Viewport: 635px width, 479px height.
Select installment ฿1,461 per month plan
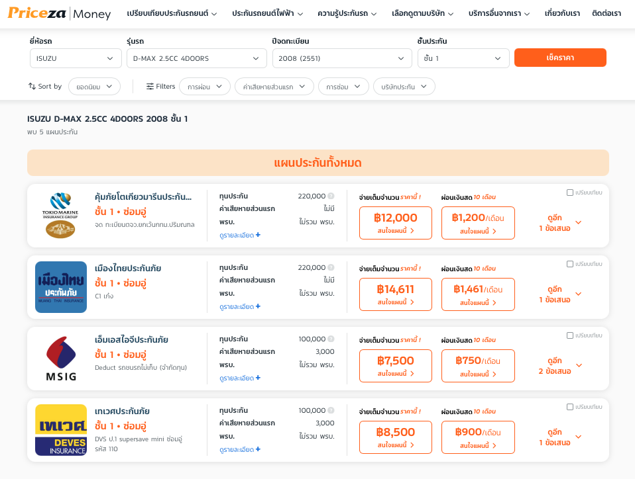[x=478, y=294]
